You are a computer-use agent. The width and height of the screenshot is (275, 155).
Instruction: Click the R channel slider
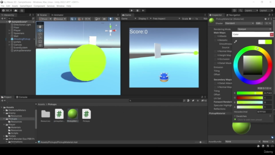tap(250, 93)
